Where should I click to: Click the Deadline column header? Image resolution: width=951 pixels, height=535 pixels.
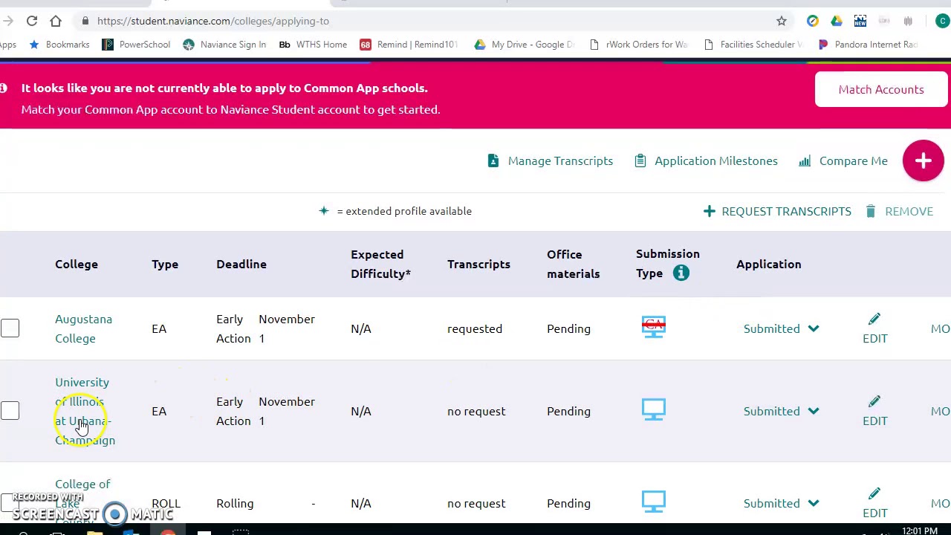click(241, 264)
